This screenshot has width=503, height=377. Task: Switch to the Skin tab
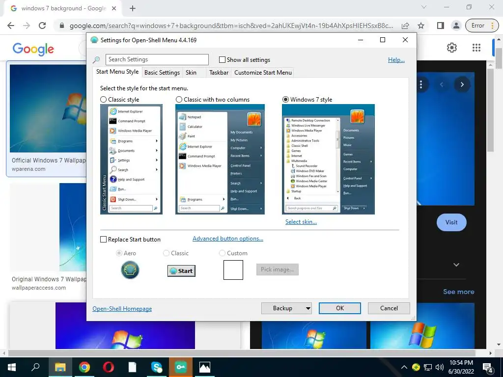(191, 73)
